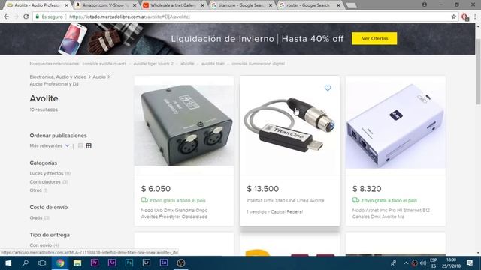Bookmark this page with star icon
The width and height of the screenshot is (481, 270).
(x=454, y=16)
